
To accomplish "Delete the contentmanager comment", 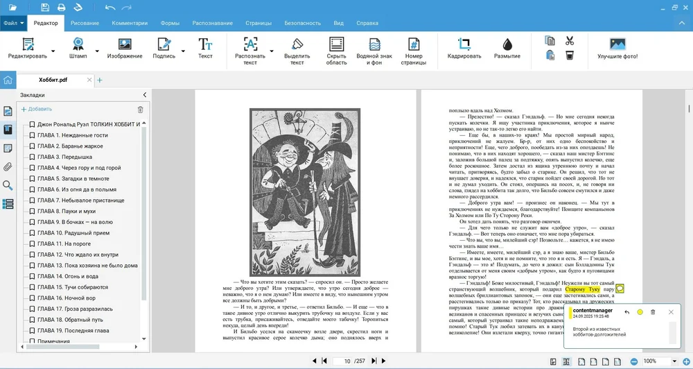I will (653, 312).
